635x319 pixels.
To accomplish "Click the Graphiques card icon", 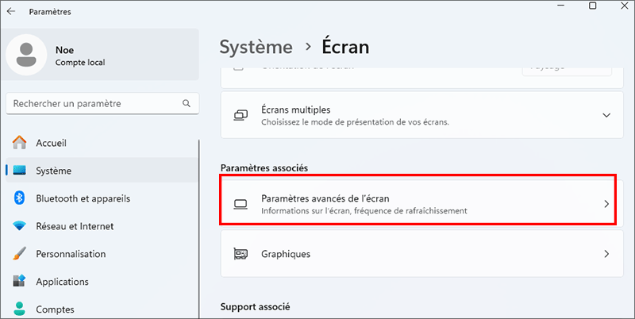I will coord(241,255).
